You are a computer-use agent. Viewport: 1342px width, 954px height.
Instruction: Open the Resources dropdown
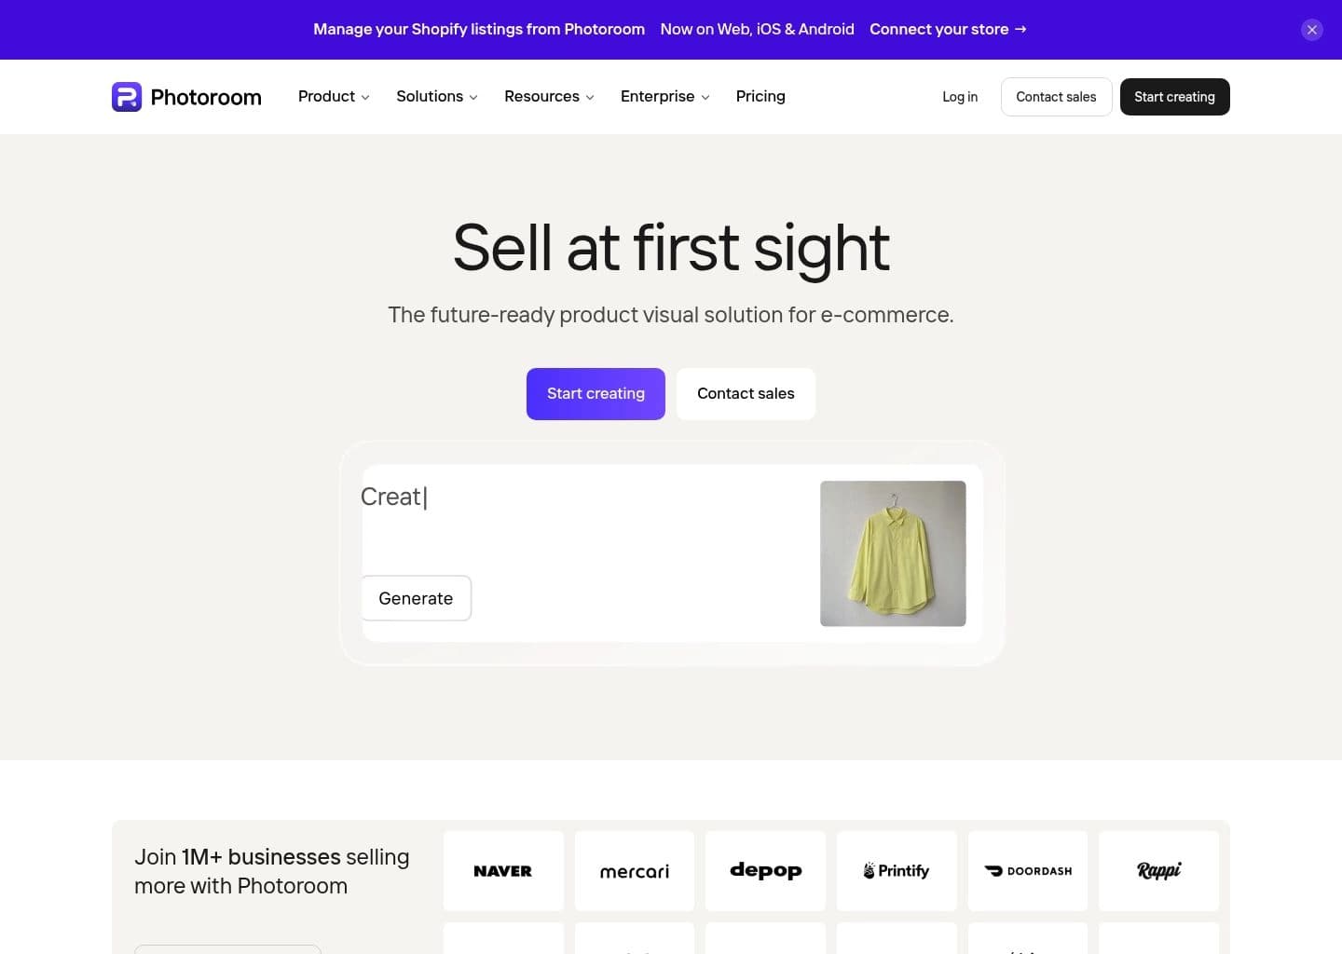(x=549, y=97)
